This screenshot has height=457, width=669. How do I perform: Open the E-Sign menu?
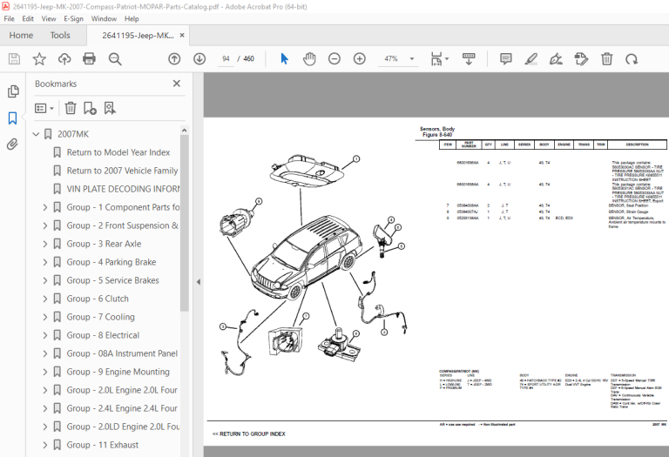pyautogui.click(x=73, y=19)
